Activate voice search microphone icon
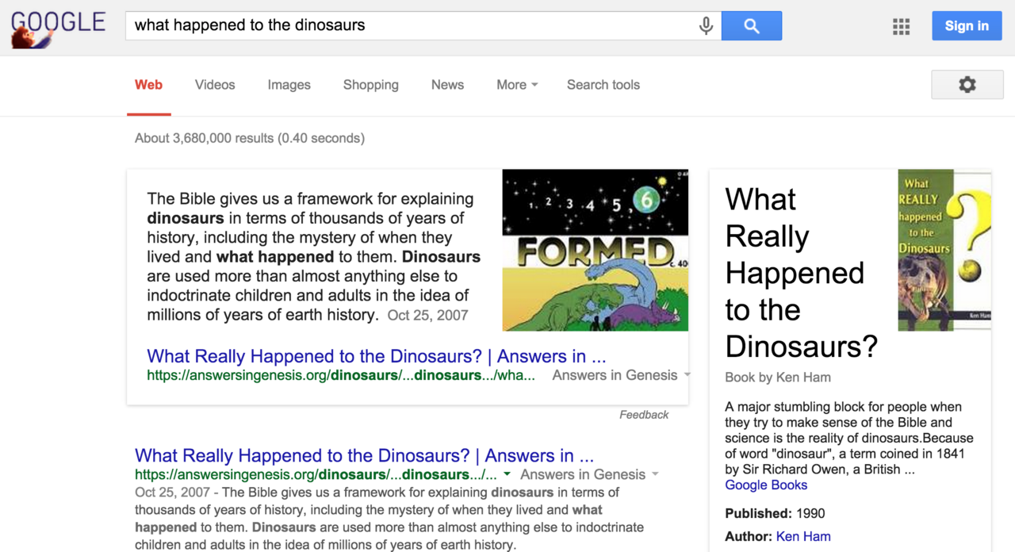The image size is (1015, 552). pyautogui.click(x=706, y=25)
